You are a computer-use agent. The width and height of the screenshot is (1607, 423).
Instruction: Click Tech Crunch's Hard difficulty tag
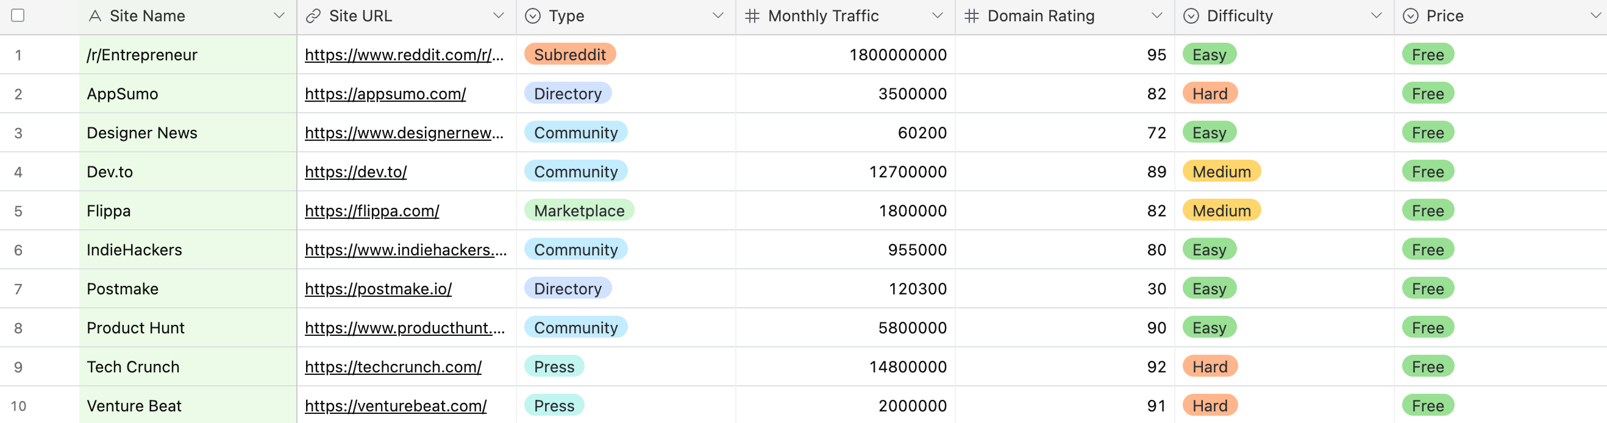click(x=1210, y=366)
